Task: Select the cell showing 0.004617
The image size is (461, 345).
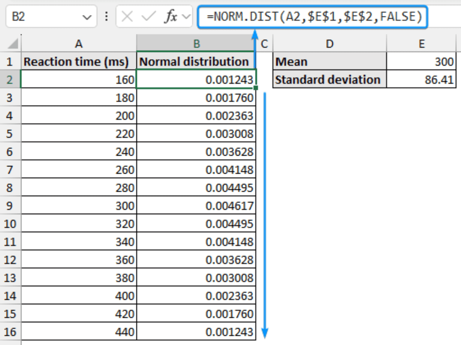Action: (x=196, y=206)
